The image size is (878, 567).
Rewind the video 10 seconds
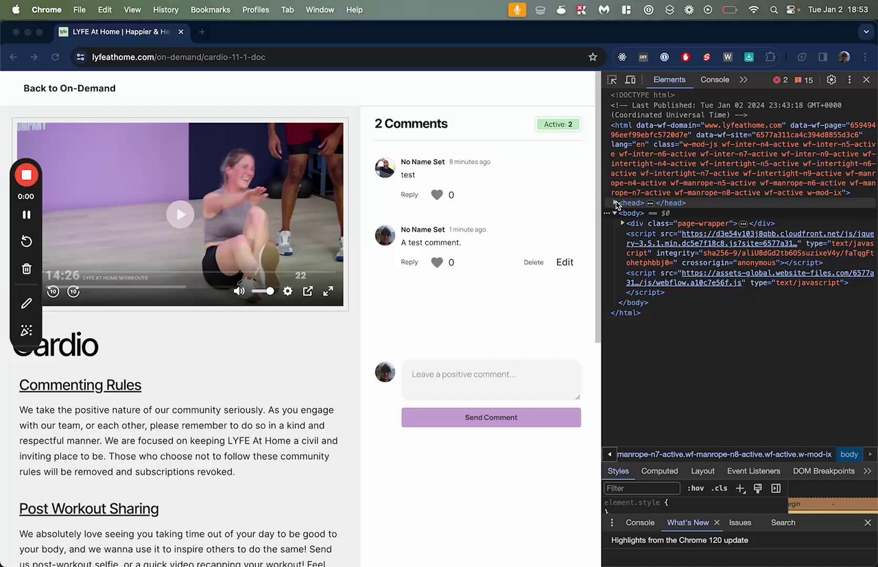53,291
